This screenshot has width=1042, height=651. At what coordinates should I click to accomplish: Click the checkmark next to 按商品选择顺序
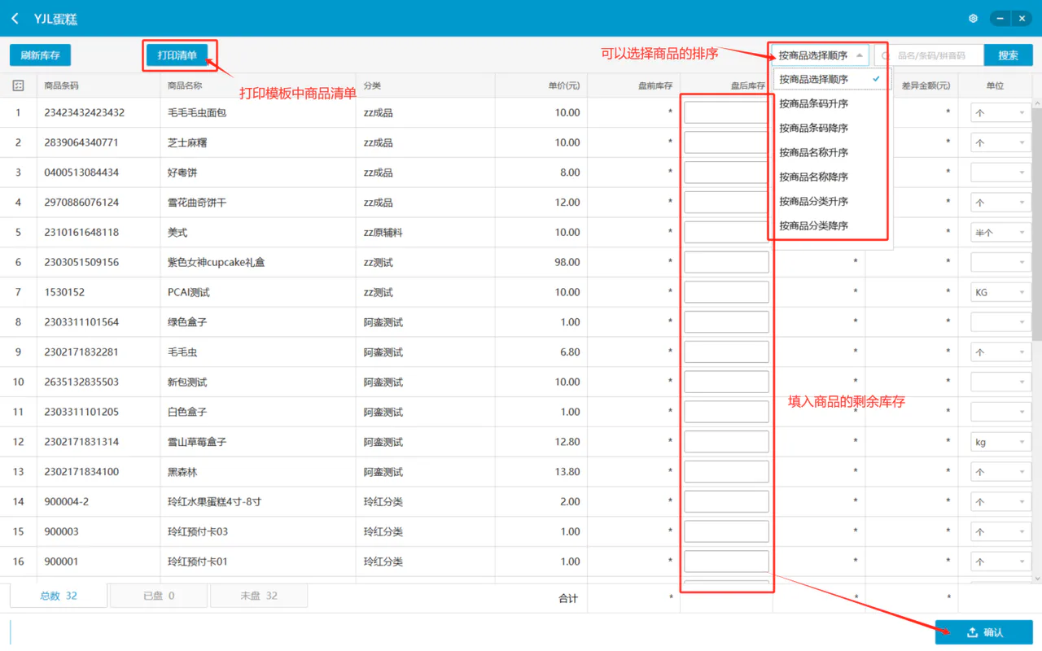point(876,79)
